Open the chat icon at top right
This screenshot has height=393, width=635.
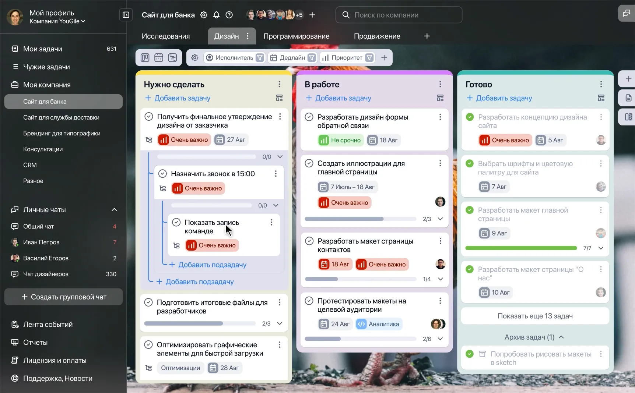pyautogui.click(x=626, y=14)
